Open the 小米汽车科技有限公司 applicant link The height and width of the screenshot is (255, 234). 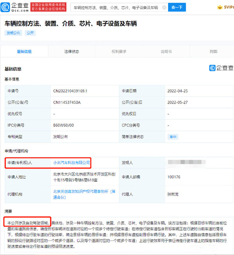pos(71,162)
